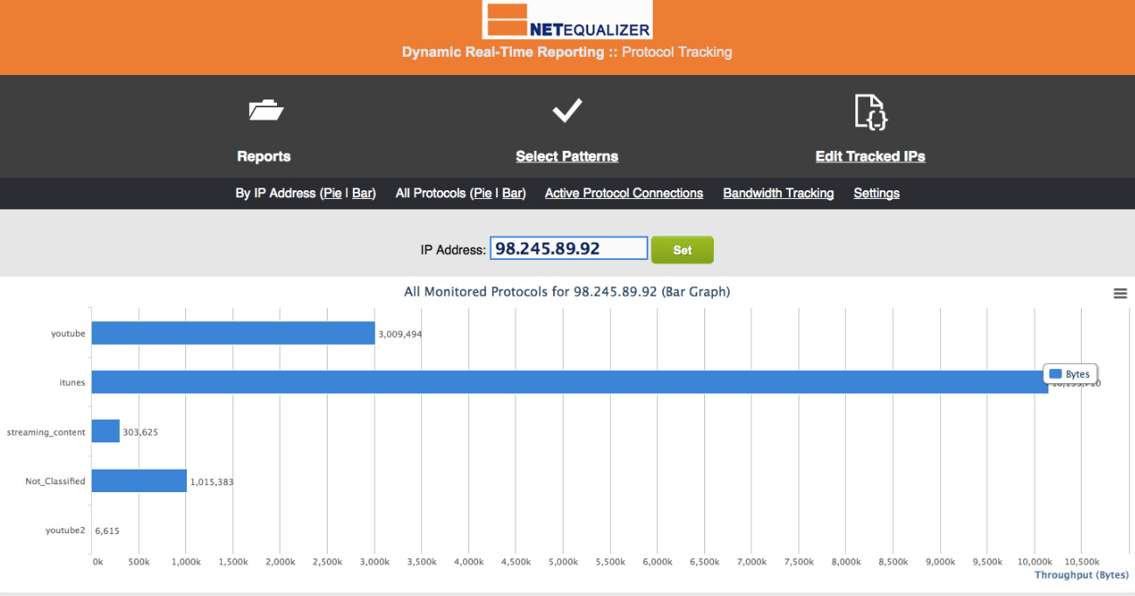Click the Reports label
This screenshot has height=596, width=1135.
264,156
